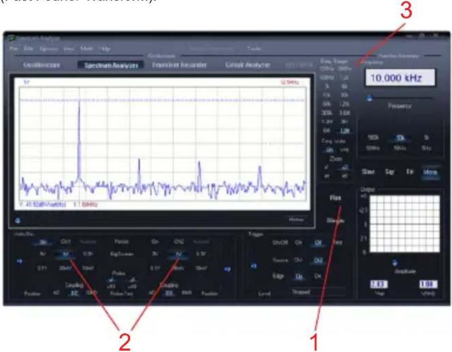Select the 500k generator frequency range
Viewport: 452px width, 352px height.
click(x=373, y=137)
